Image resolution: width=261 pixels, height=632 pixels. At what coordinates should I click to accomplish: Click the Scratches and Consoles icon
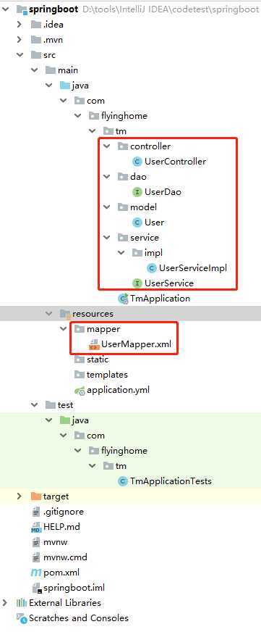21,618
